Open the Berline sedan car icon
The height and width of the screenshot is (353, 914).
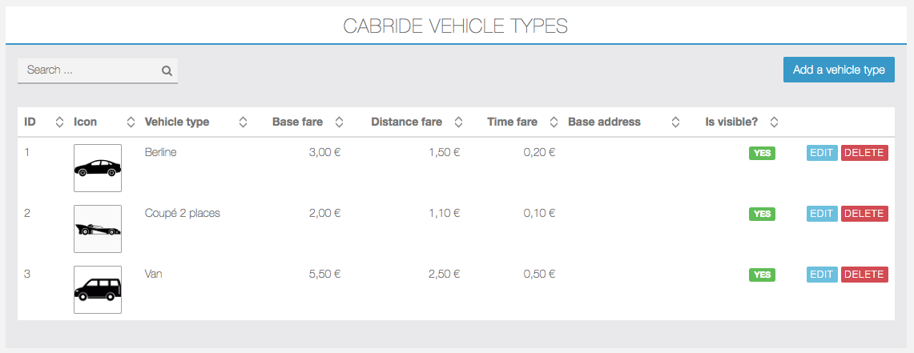pyautogui.click(x=98, y=168)
